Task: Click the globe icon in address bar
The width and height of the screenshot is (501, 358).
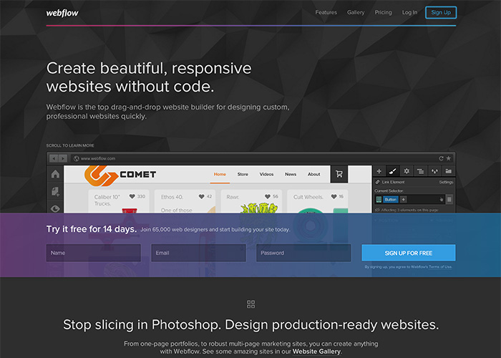Action: coord(77,158)
